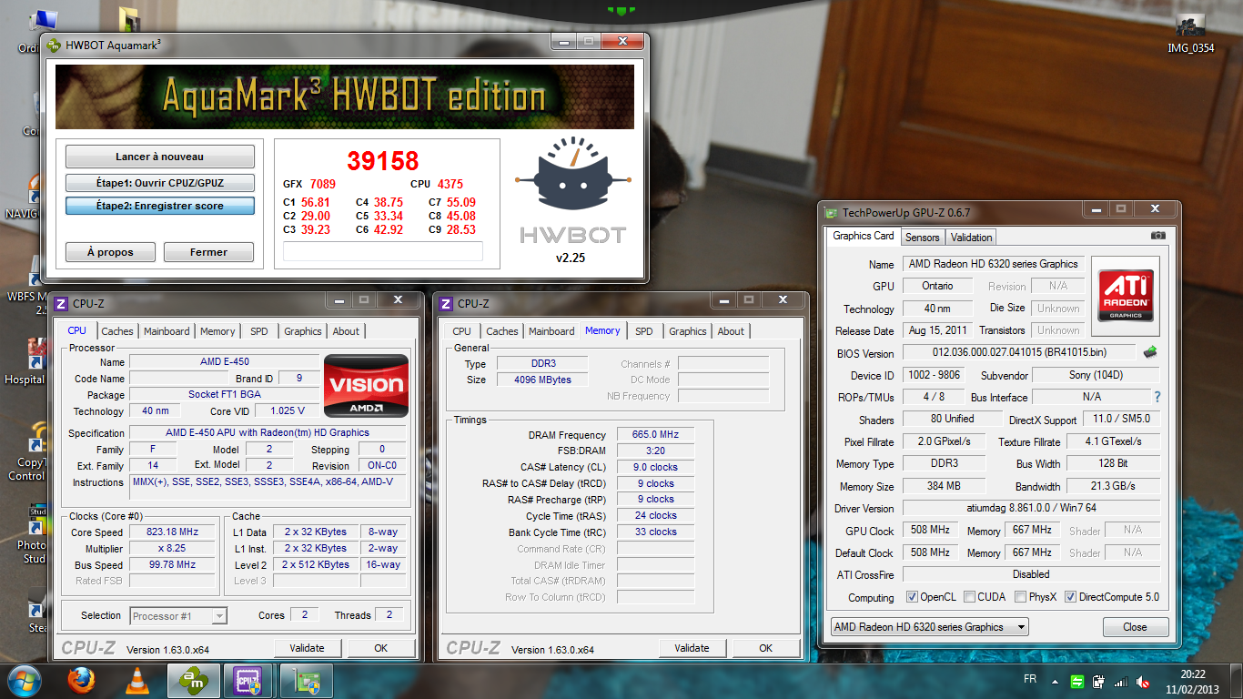Click the AquaMark HWBOT edition banner
This screenshot has height=699, width=1243.
coord(345,96)
